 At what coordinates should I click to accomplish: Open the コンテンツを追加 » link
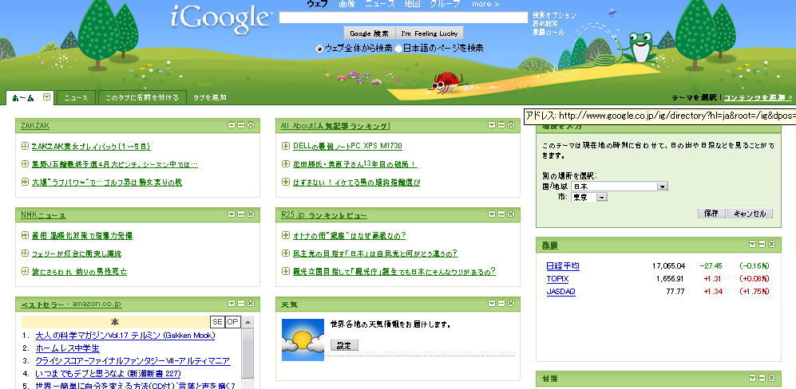pos(758,97)
